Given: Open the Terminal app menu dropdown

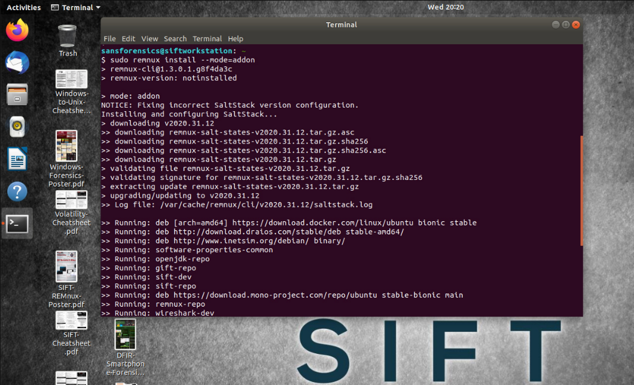Looking at the screenshot, I should click(75, 7).
